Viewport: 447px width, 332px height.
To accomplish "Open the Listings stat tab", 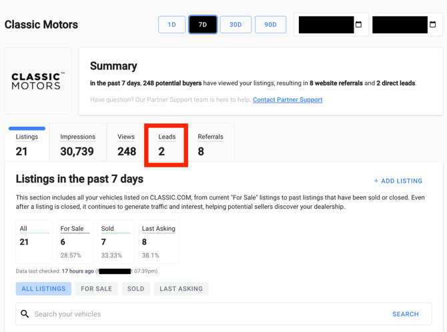I will tap(27, 143).
